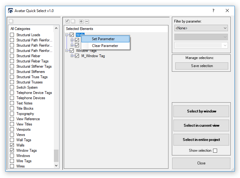Viewport: 240px width, 178px height.
Task: Collapse all tree nodes with minus icon
Action: pos(87,21)
